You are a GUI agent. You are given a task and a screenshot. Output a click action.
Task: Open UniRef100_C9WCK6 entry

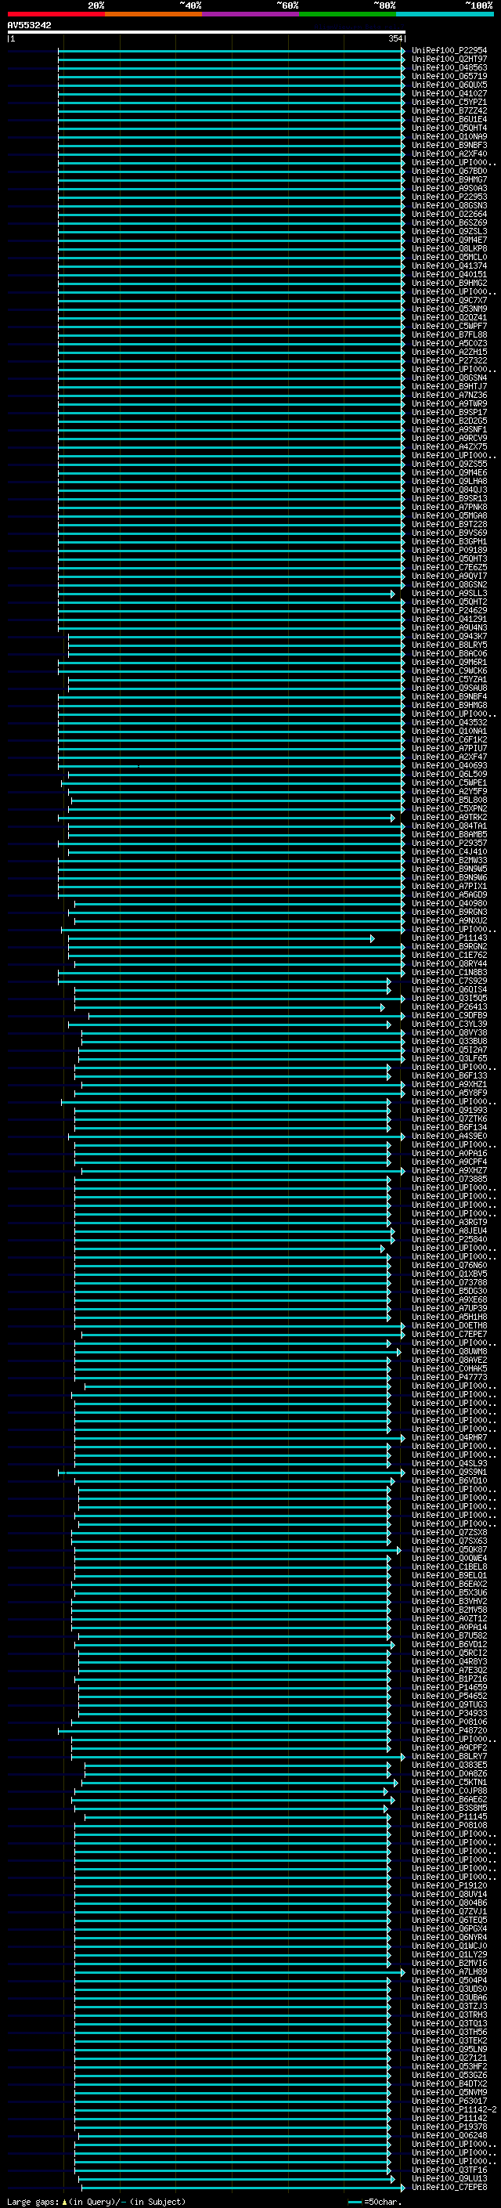pos(449,671)
